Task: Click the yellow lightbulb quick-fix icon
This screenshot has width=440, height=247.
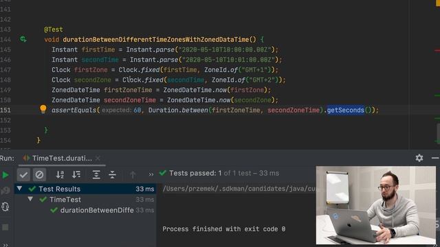Action: pyautogui.click(x=43, y=109)
